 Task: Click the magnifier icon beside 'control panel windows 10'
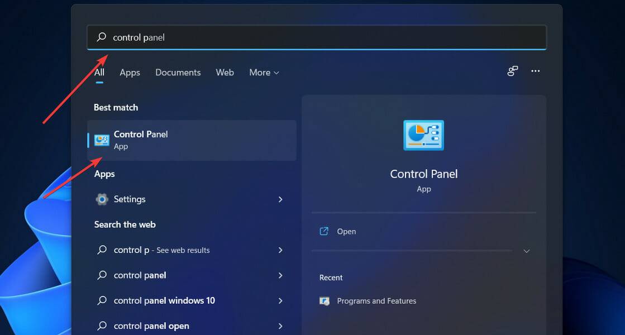(102, 300)
